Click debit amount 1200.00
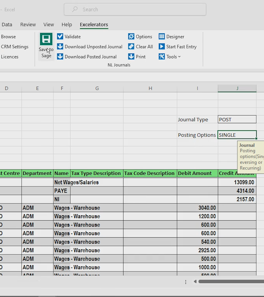This screenshot has height=297, width=264. pos(197,216)
